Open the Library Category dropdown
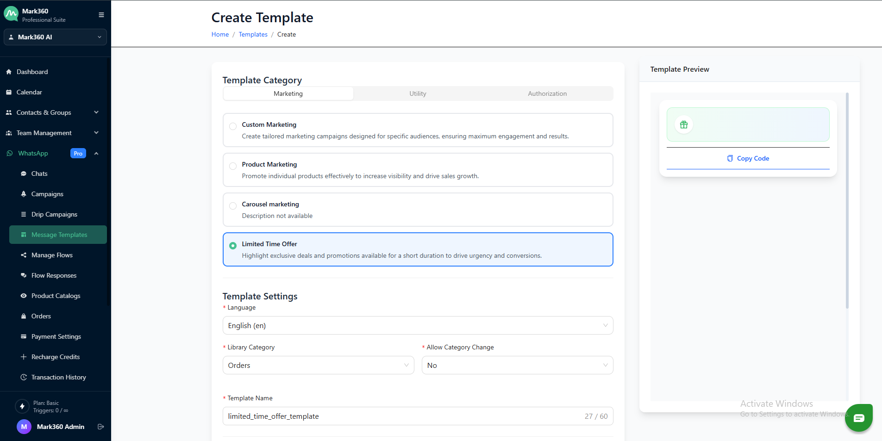882x441 pixels. 318,365
